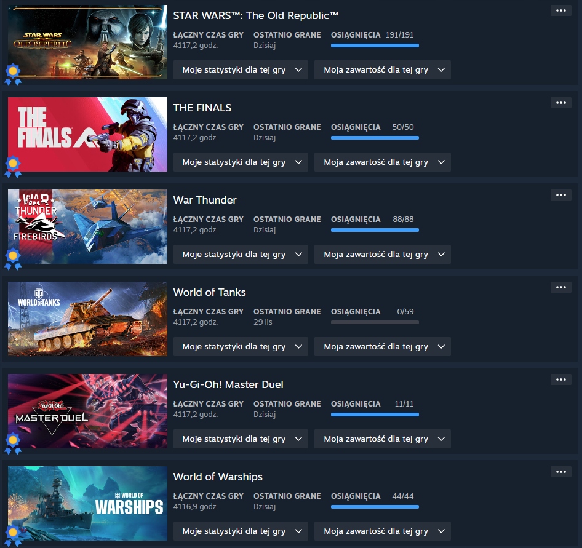
Task: Click the ribbon badge on War Thunder artwork
Action: [13, 259]
